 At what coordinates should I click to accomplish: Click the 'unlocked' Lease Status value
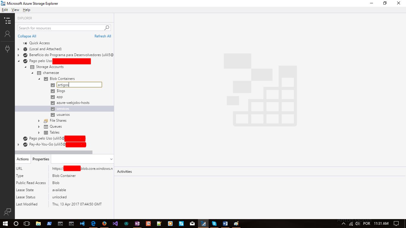(59, 197)
